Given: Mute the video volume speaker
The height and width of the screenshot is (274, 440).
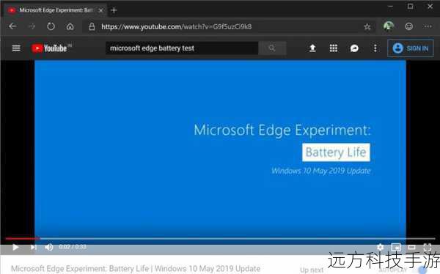Looking at the screenshot, I should [49, 247].
